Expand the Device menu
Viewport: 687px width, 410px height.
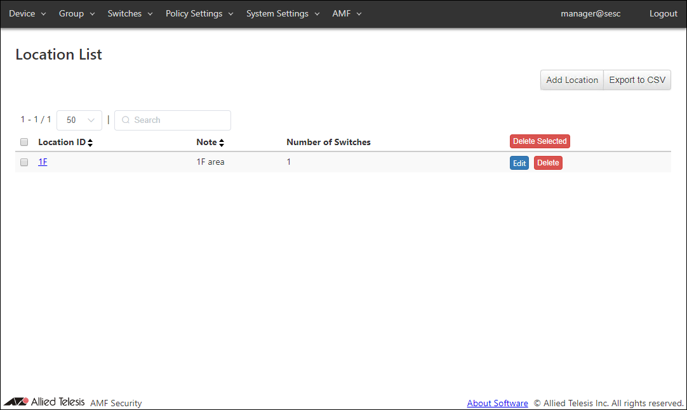coord(27,13)
